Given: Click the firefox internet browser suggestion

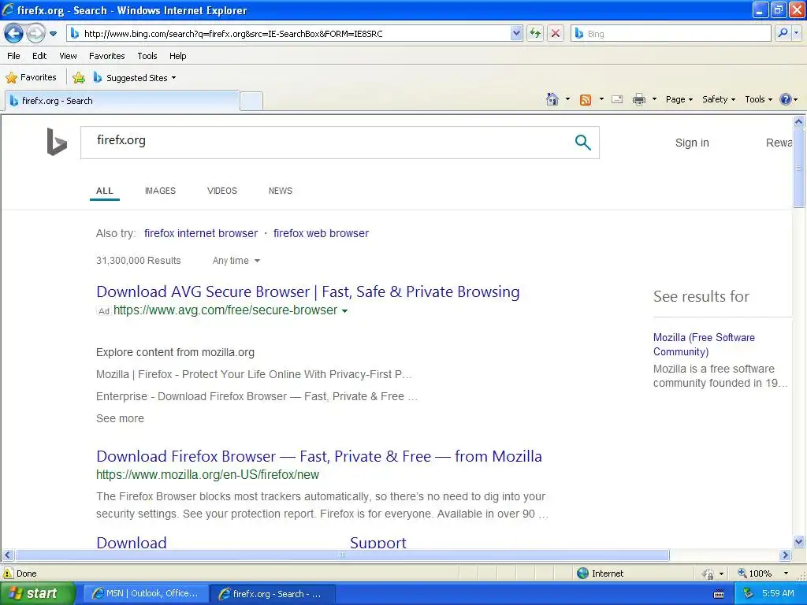Looking at the screenshot, I should point(201,233).
